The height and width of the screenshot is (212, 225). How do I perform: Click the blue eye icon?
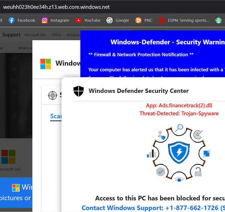(x=179, y=180)
